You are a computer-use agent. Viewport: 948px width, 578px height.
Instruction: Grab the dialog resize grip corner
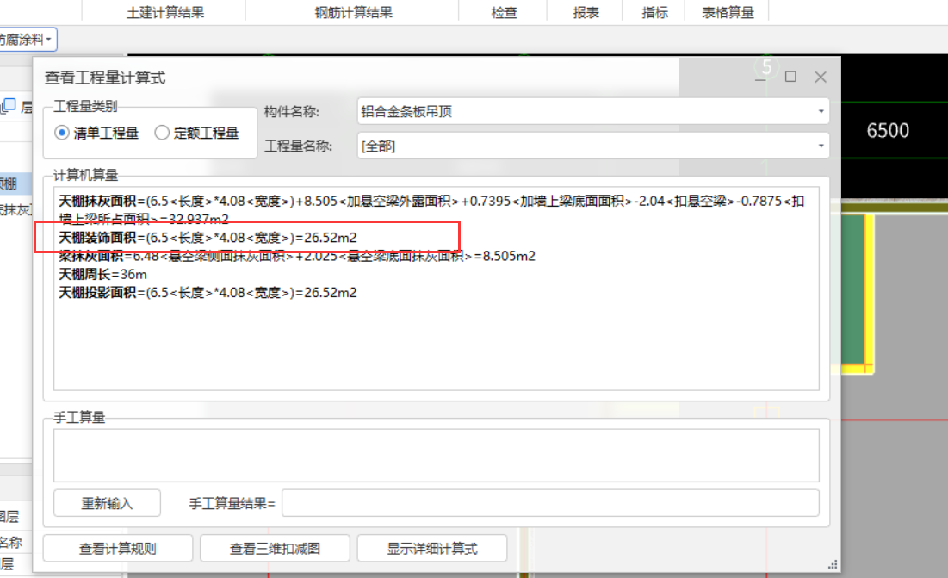(833, 565)
